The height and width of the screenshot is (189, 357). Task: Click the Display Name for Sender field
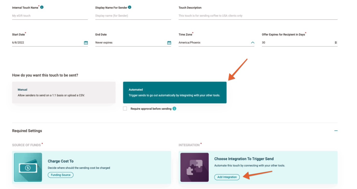point(133,16)
